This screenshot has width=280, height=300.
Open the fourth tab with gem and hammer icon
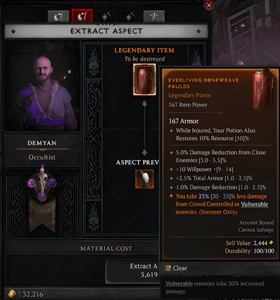point(130,17)
